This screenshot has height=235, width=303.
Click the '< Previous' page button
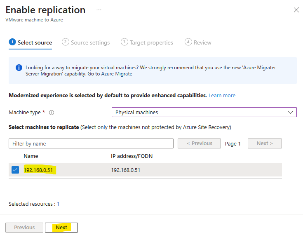199,143
